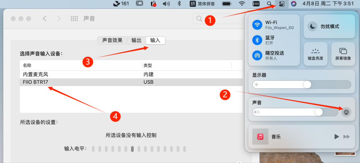Click the 键盘亮度 keyboard brightness button
360x163 pixels.
(x=315, y=54)
